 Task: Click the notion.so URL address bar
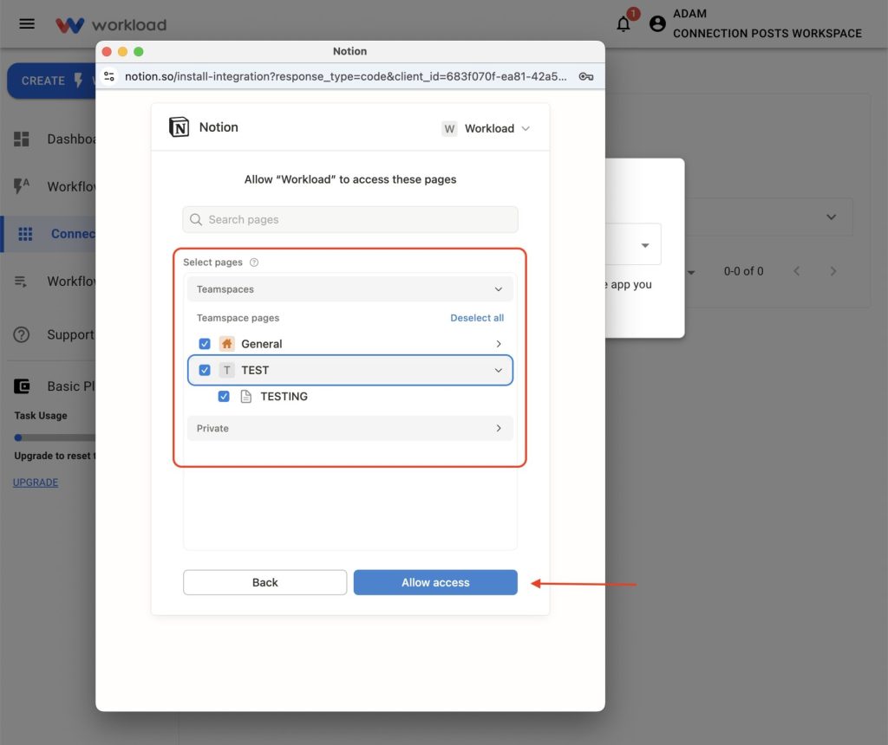click(345, 76)
